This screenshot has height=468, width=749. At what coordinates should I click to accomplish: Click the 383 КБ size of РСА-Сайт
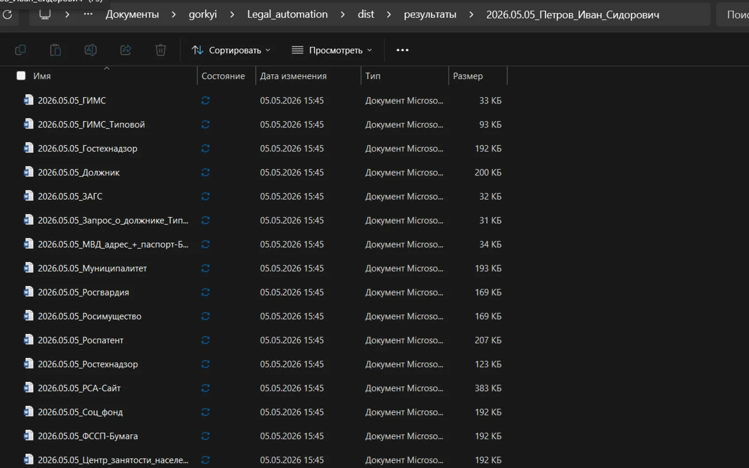(x=488, y=388)
